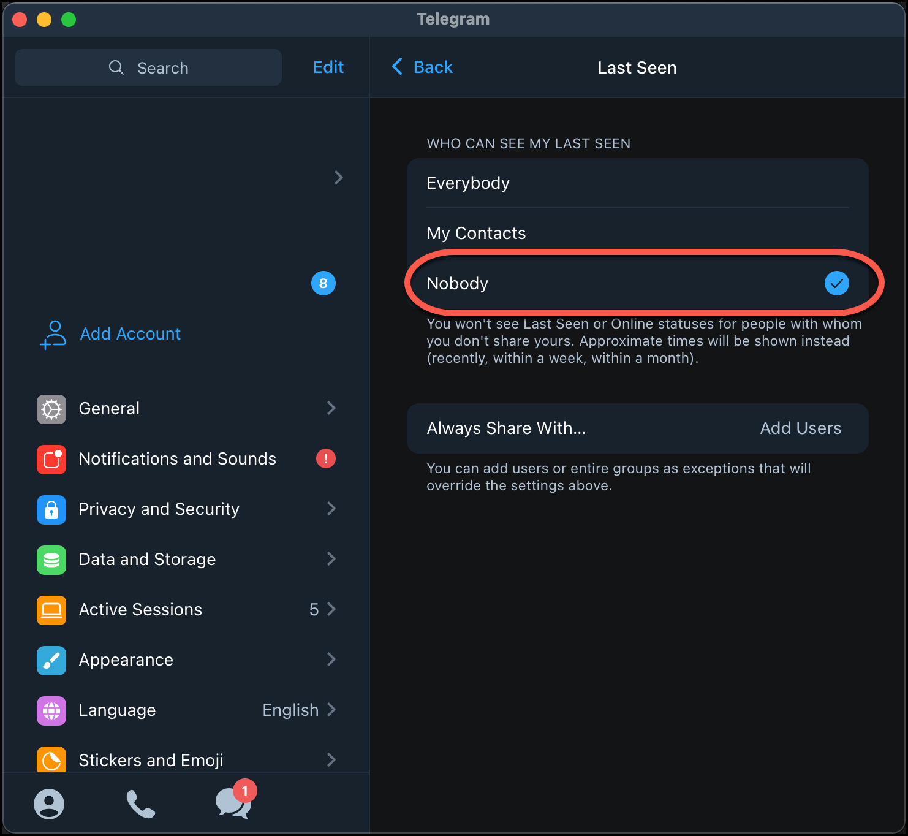The image size is (908, 836).
Task: Open Language settings label
Action: coord(118,710)
